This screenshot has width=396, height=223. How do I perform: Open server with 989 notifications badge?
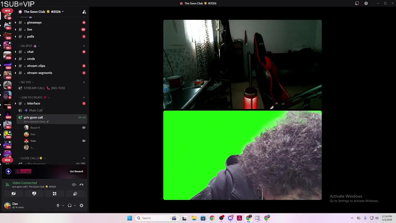point(7,75)
